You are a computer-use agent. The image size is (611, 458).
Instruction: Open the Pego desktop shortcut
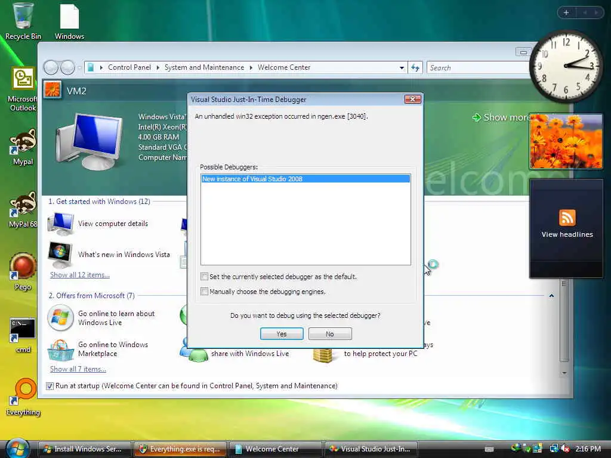click(23, 272)
